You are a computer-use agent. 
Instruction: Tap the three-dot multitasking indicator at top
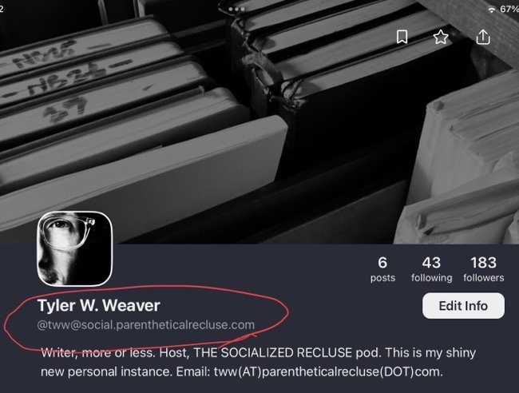coord(236,9)
